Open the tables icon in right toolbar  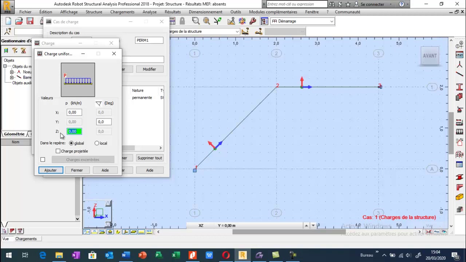459,165
